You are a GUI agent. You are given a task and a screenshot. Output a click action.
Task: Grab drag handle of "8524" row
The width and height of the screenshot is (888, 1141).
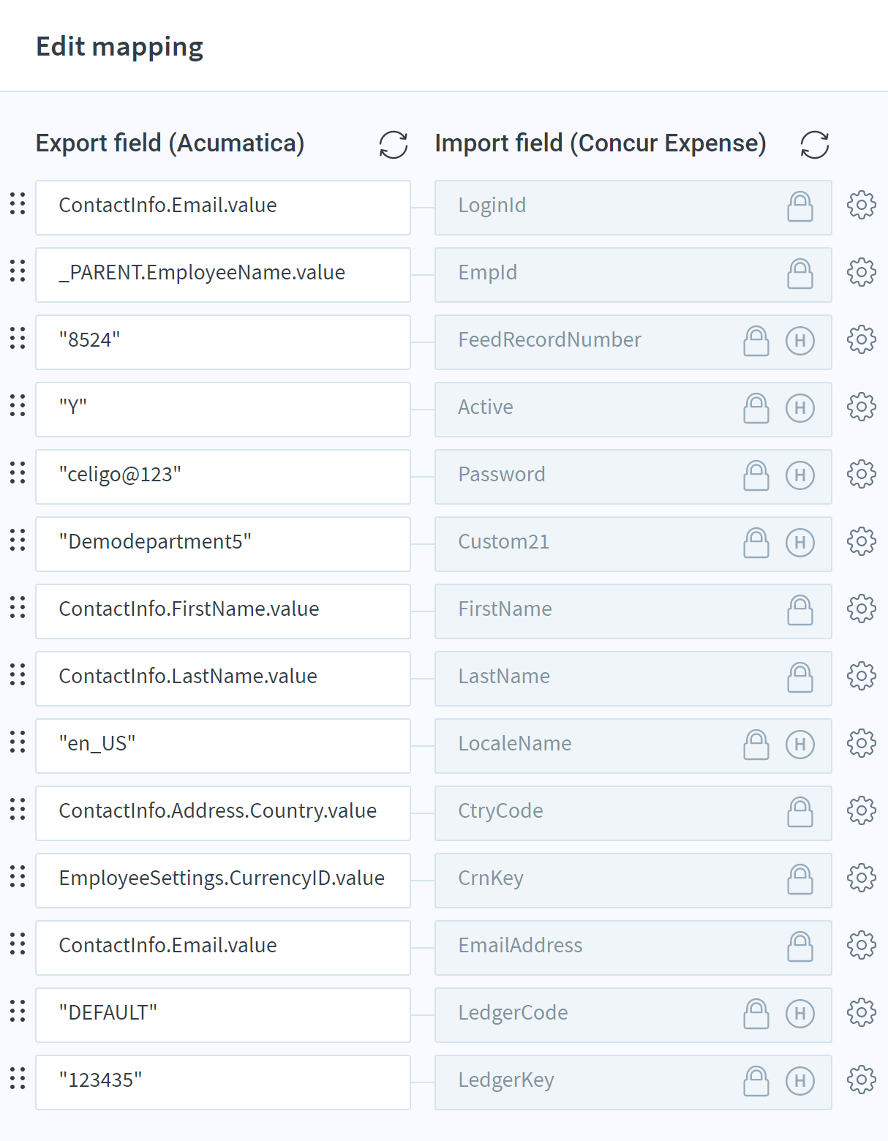[x=18, y=339]
